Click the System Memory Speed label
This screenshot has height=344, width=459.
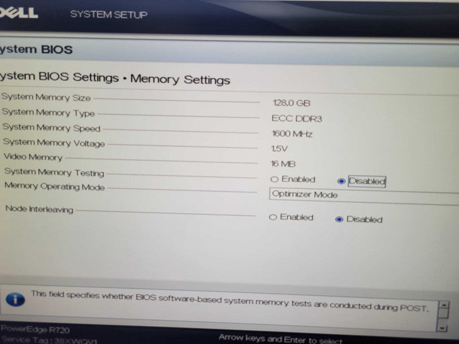(51, 127)
